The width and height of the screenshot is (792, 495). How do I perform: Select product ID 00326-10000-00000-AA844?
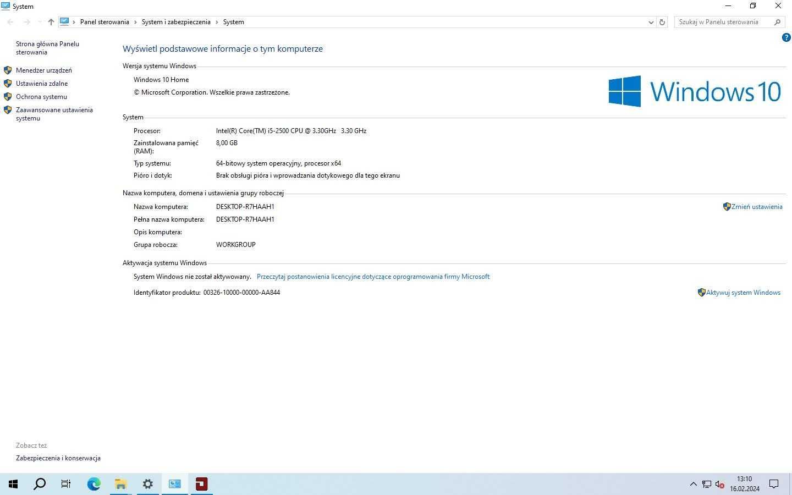click(241, 293)
